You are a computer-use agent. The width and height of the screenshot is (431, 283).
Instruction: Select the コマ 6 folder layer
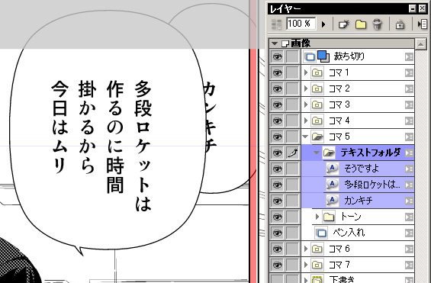(x=358, y=249)
